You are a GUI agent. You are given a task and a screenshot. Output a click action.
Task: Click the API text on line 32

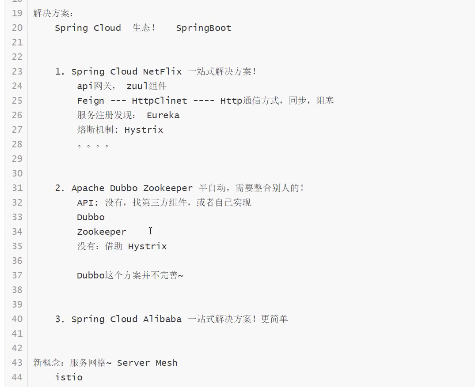click(x=85, y=203)
